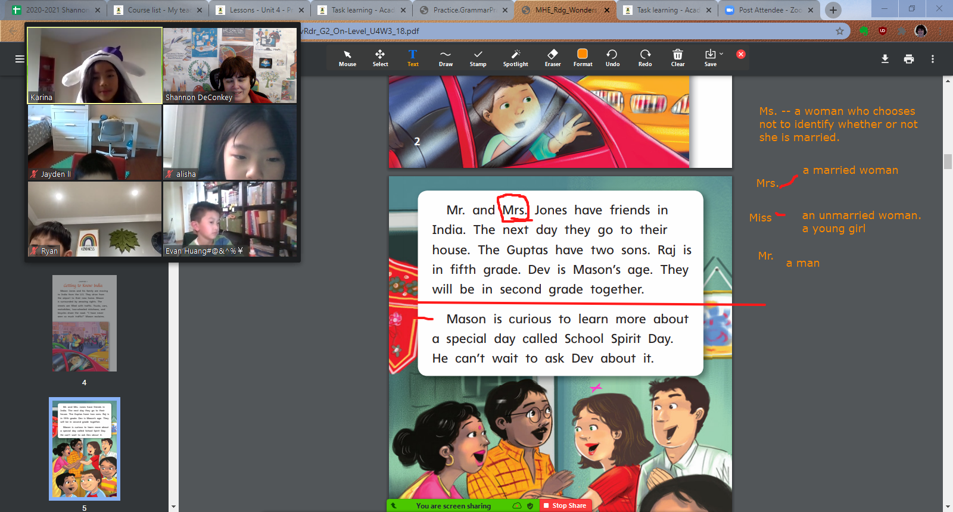This screenshot has width=953, height=512.
Task: Click the orange 'Miss' annotation
Action: click(761, 218)
